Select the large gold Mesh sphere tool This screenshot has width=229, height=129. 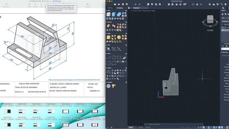(x=119, y=37)
